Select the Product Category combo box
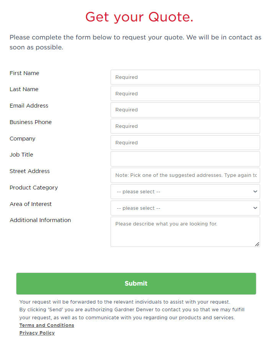Screen dimensions: 272x343 [185, 191]
